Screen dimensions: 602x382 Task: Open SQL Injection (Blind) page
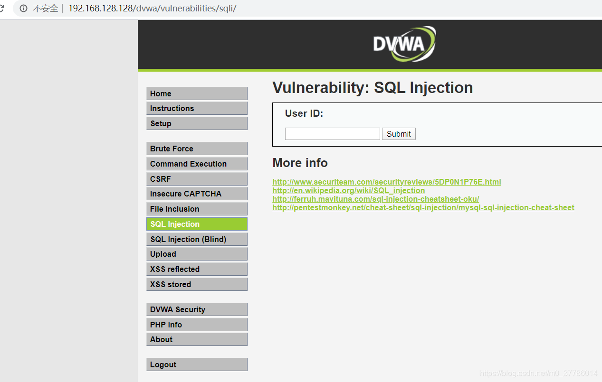(197, 239)
